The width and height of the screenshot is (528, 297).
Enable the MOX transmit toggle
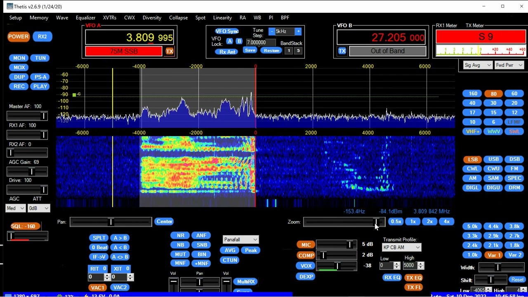click(19, 68)
